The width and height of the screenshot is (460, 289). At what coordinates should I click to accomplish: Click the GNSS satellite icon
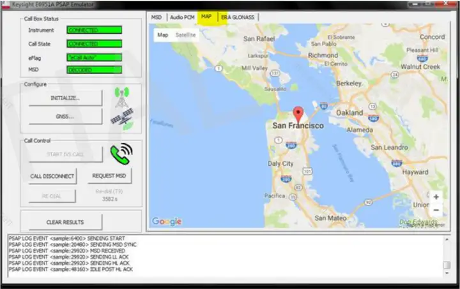click(122, 119)
